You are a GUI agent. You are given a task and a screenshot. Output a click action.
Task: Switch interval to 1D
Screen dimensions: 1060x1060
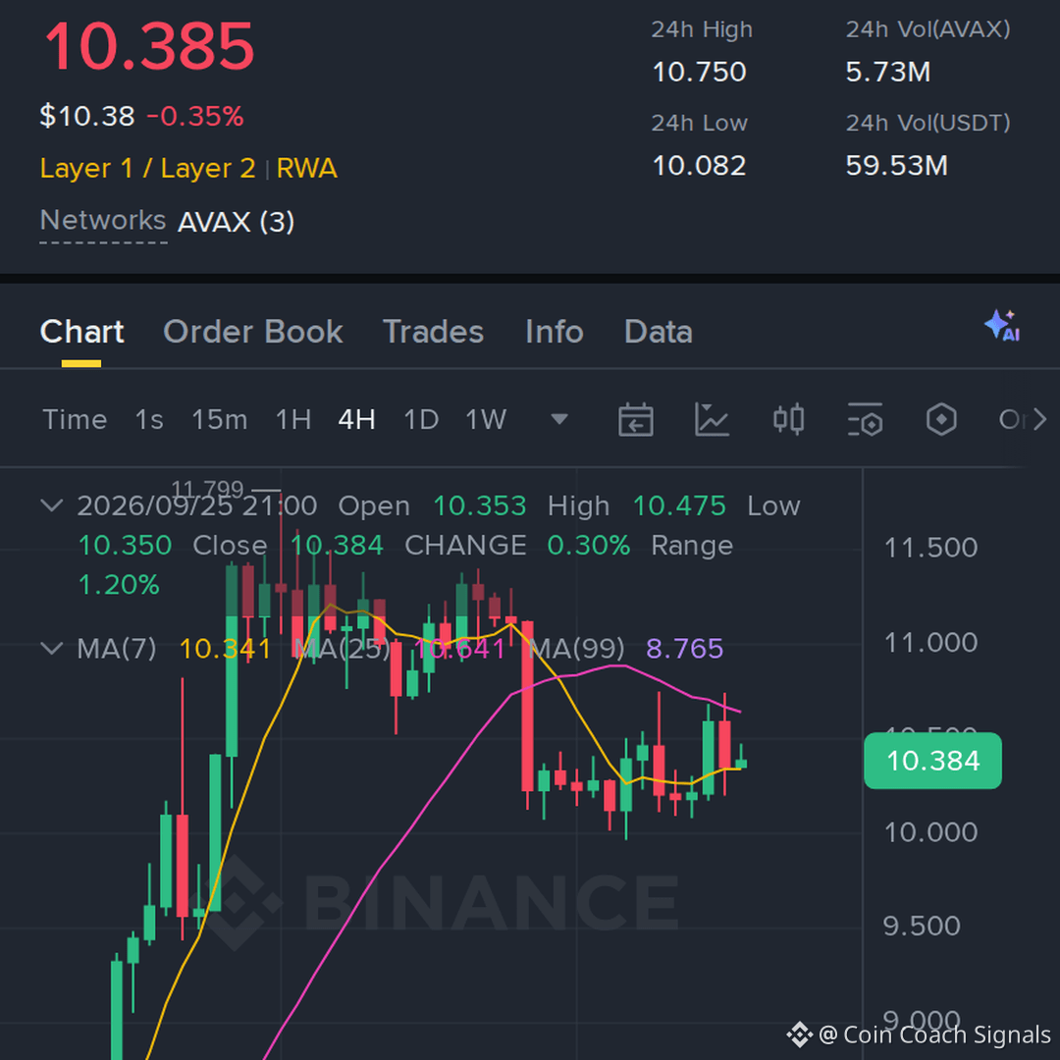(x=420, y=420)
